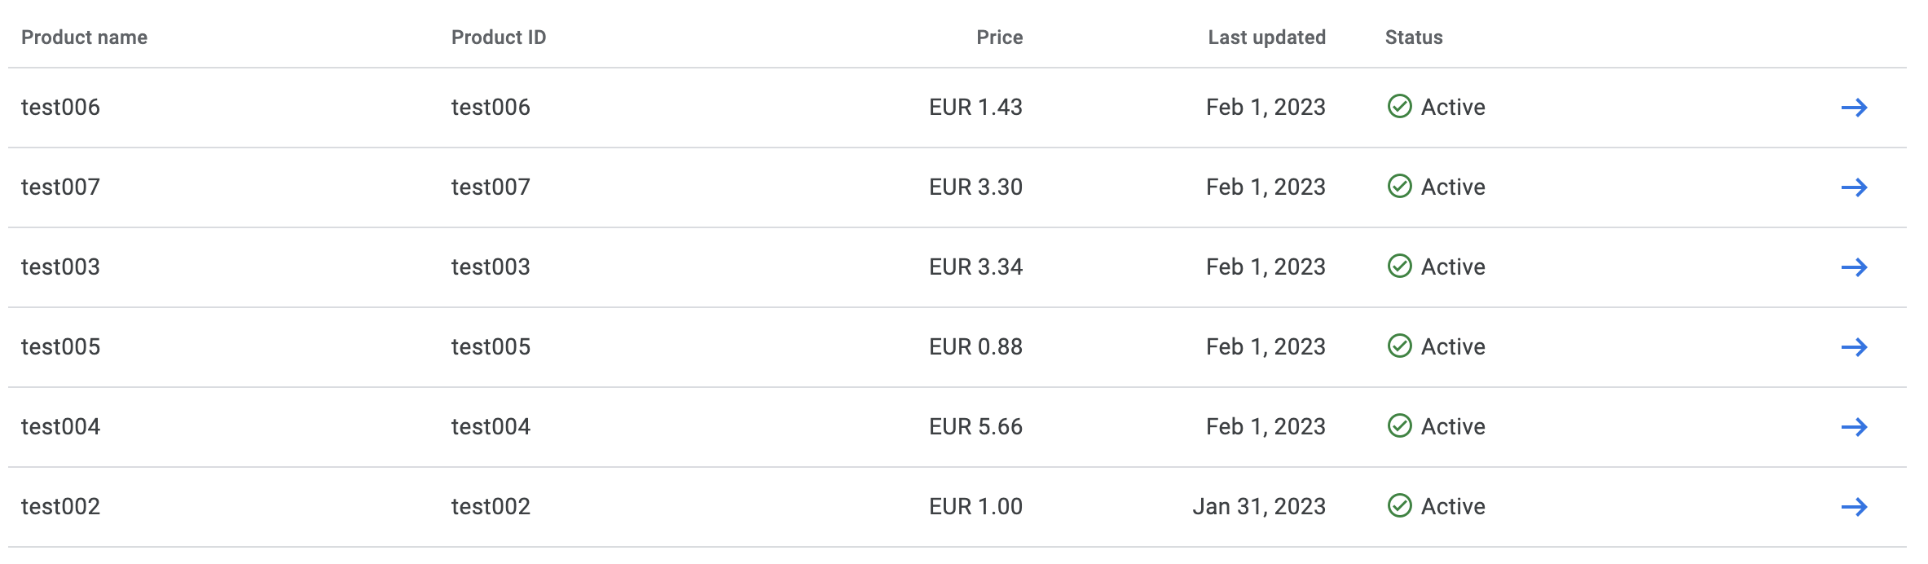
Task: Click EUR 5.66 price for test004
Action: tap(975, 427)
